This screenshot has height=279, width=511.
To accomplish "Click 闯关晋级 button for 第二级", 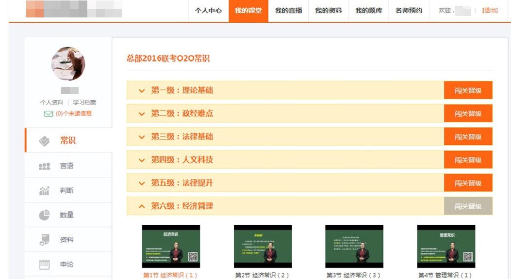I will coord(468,113).
